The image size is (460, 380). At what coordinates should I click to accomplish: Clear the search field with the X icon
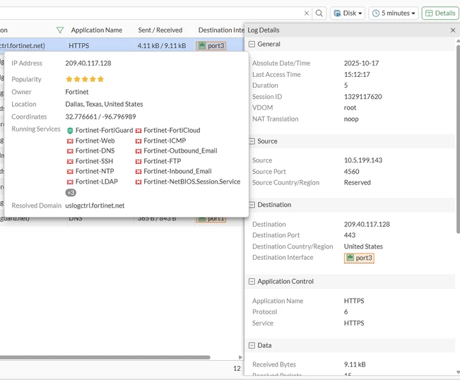coord(307,13)
